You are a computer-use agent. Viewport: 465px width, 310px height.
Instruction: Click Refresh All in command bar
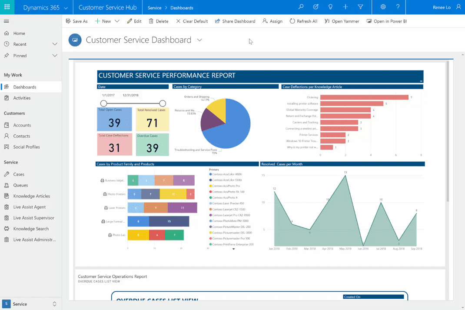click(303, 21)
